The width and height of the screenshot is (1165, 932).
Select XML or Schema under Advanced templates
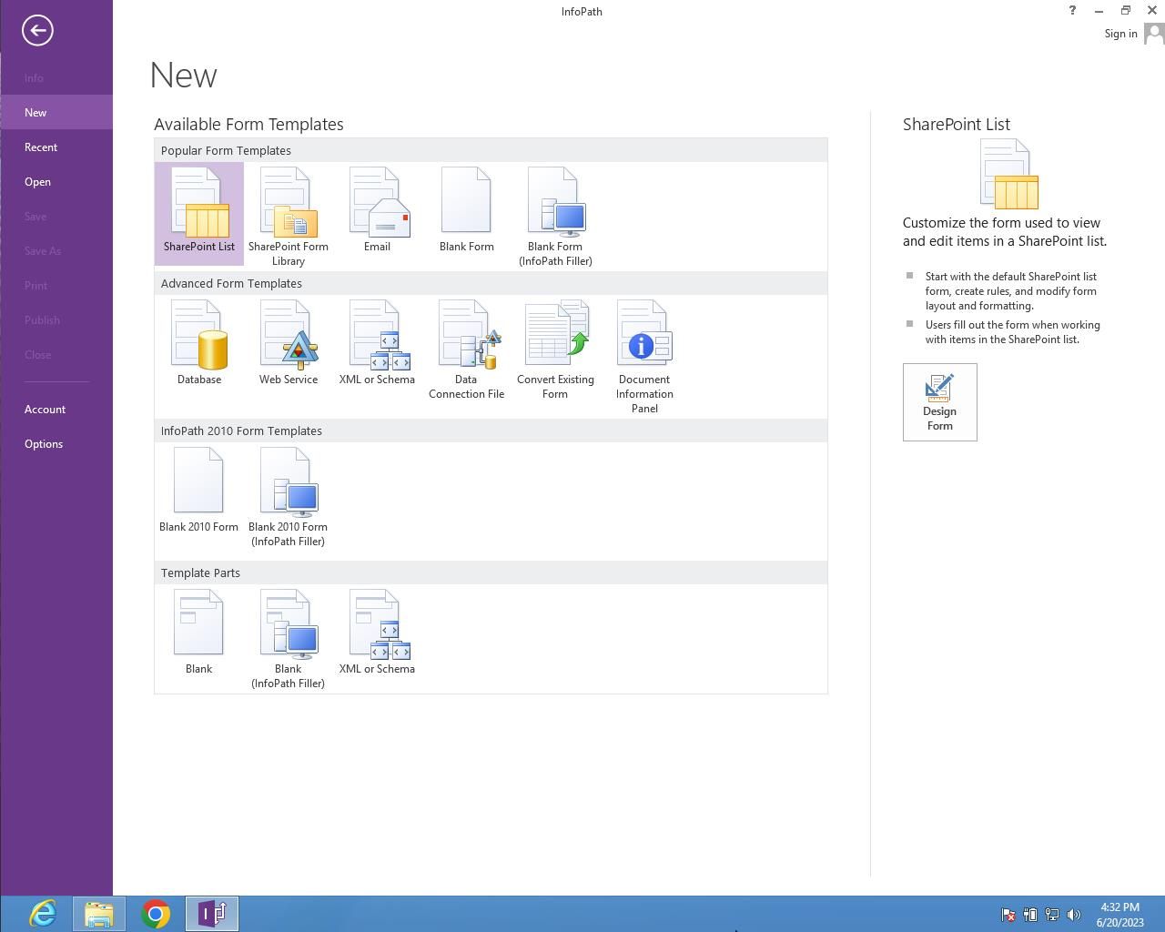tap(377, 344)
